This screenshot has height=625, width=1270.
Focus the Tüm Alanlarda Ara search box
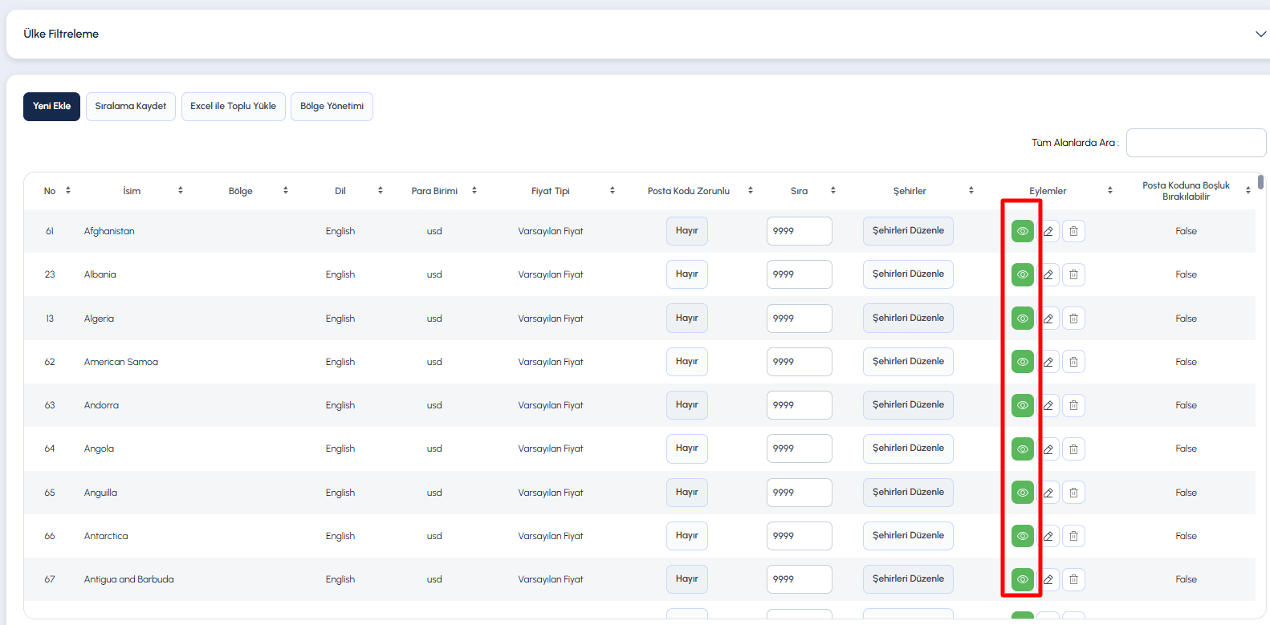[x=1196, y=143]
